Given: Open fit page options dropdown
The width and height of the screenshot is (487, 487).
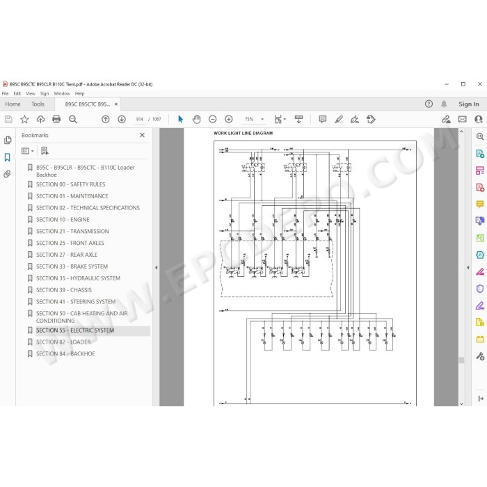Looking at the screenshot, I should coord(280,119).
